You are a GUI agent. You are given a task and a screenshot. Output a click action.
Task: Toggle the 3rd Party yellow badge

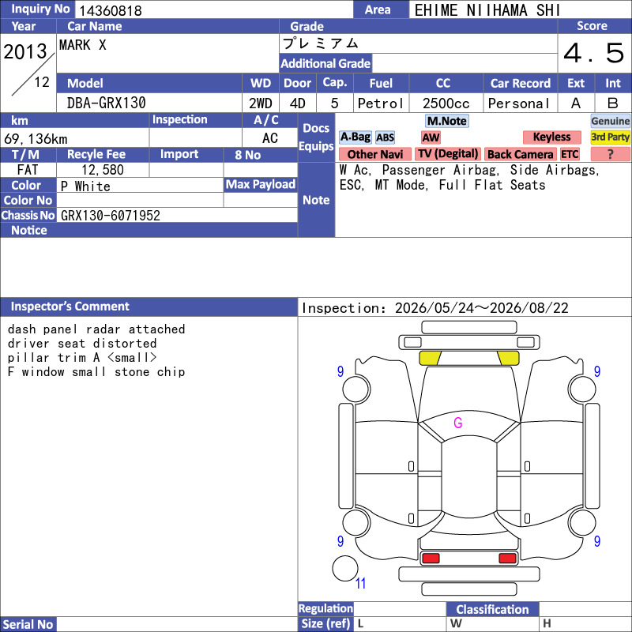610,137
